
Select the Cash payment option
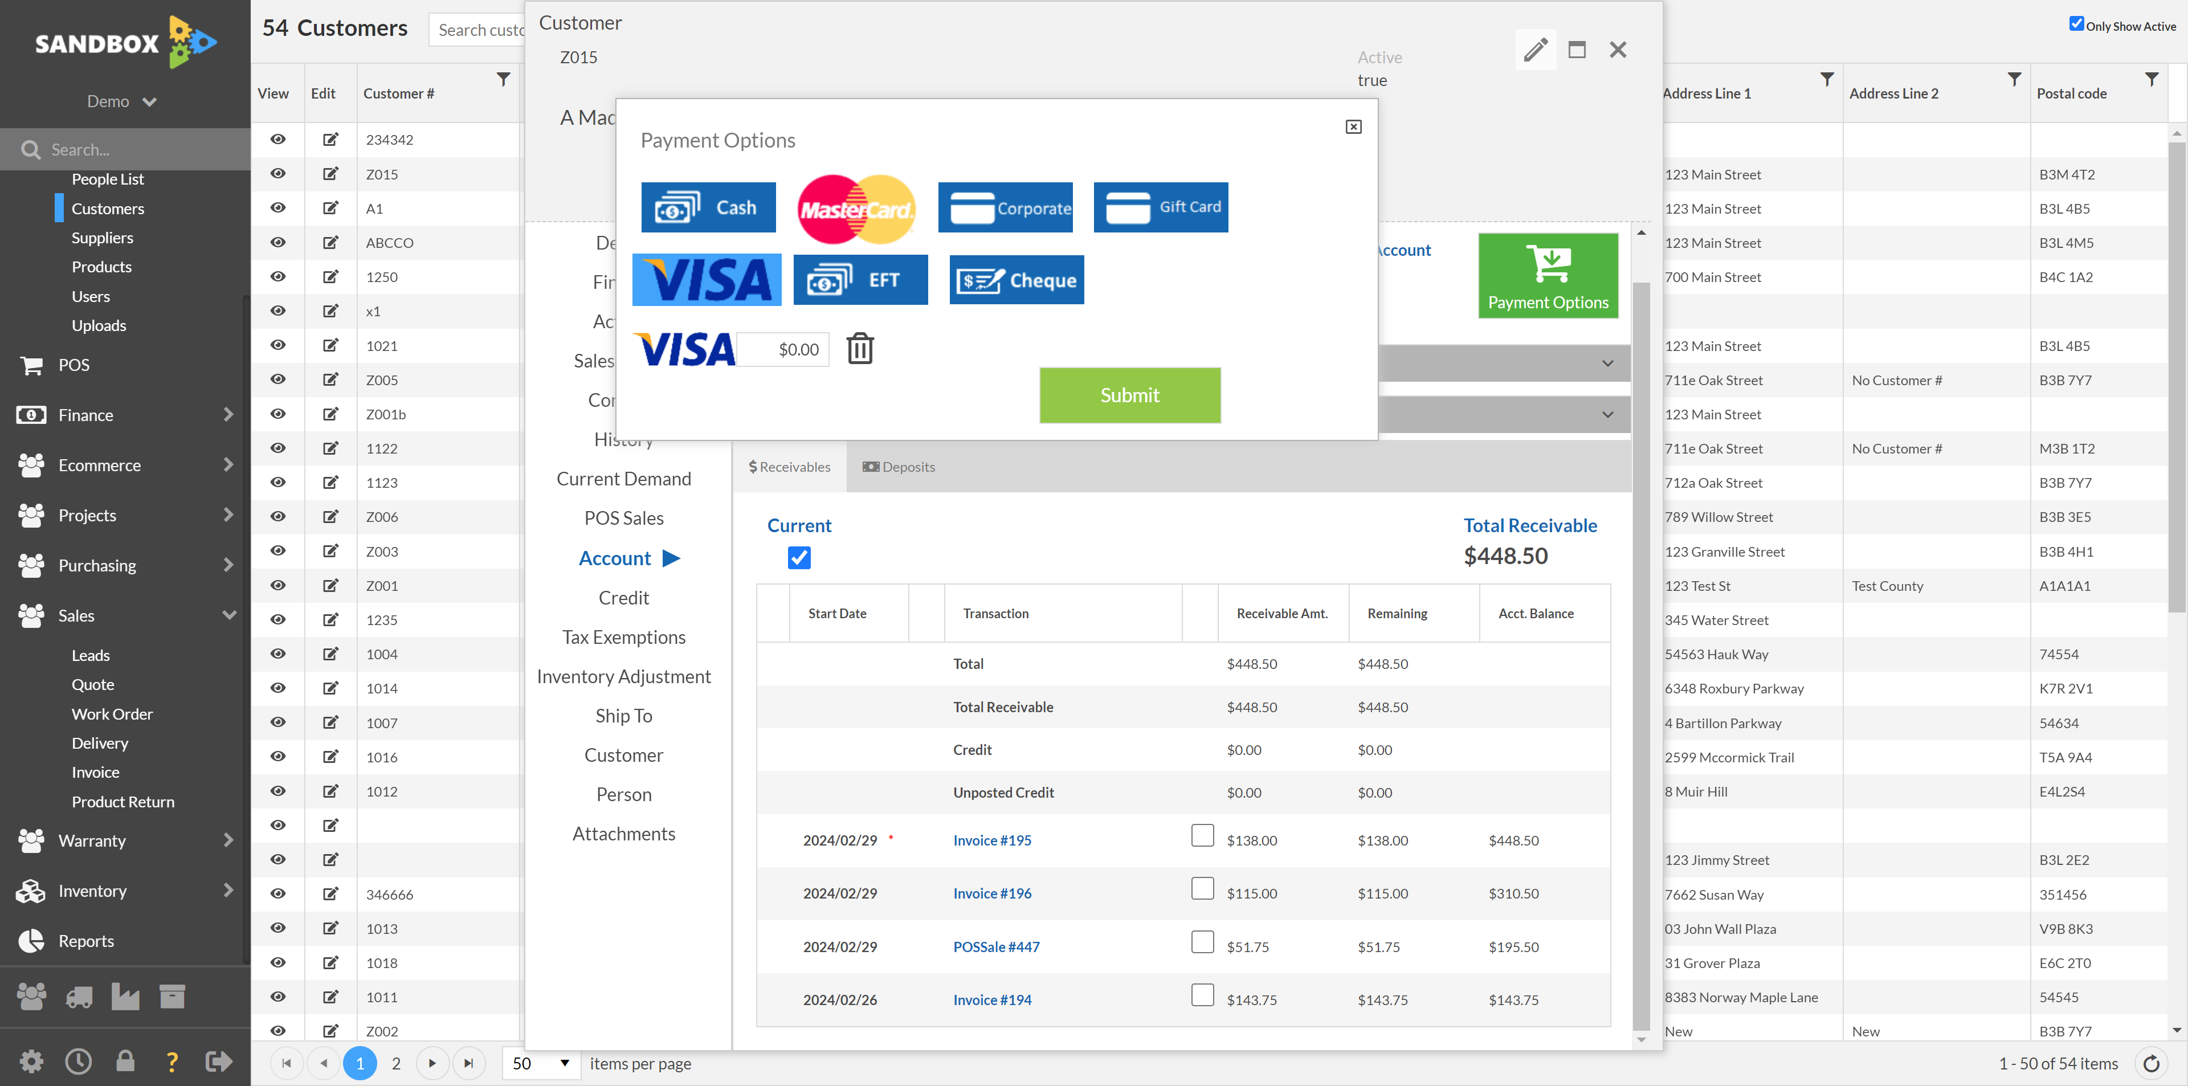(708, 207)
